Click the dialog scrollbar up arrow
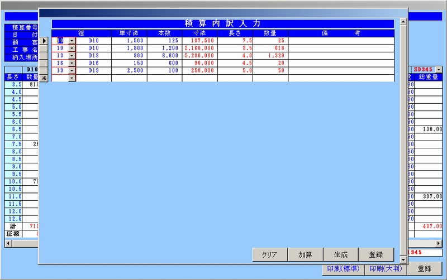 tap(403, 22)
